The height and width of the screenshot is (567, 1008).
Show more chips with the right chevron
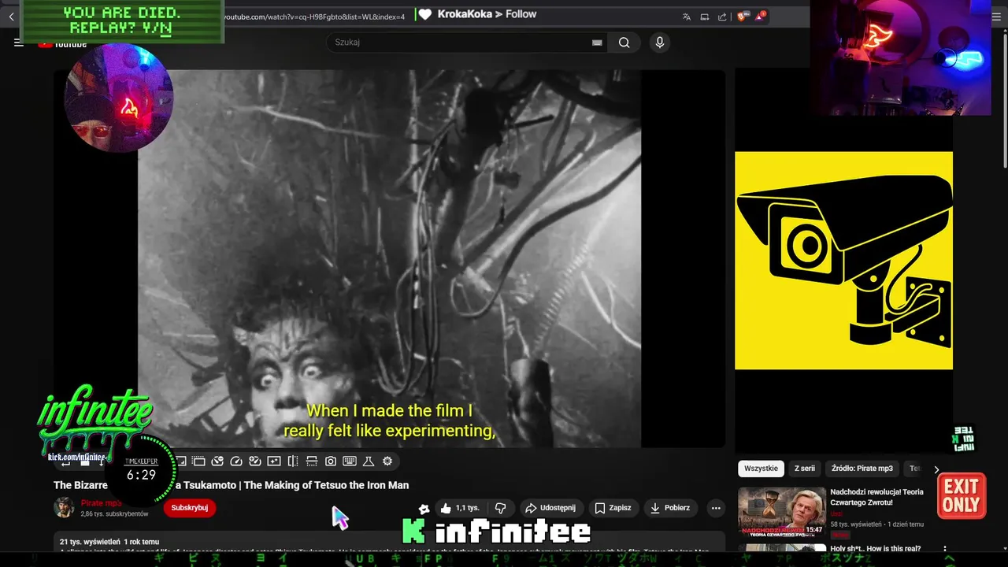pyautogui.click(x=936, y=469)
